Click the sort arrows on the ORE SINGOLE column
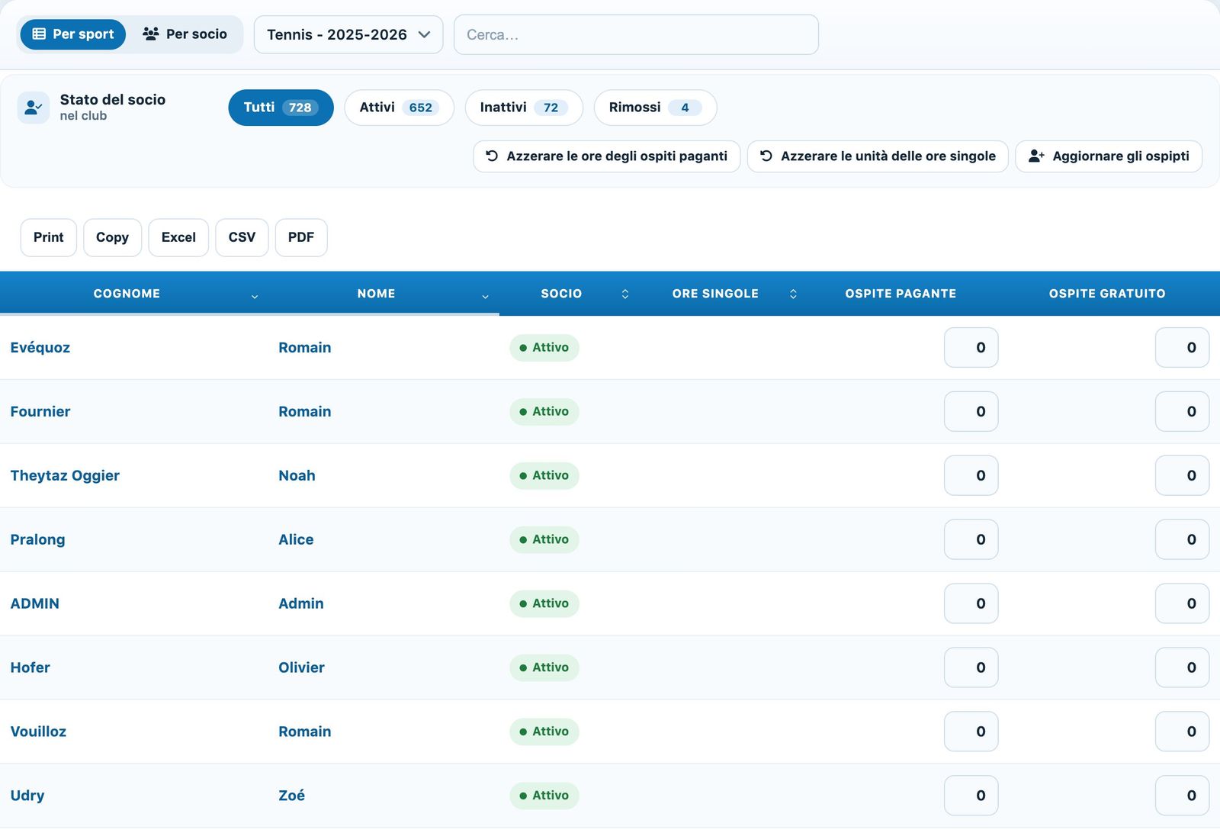 tap(793, 294)
